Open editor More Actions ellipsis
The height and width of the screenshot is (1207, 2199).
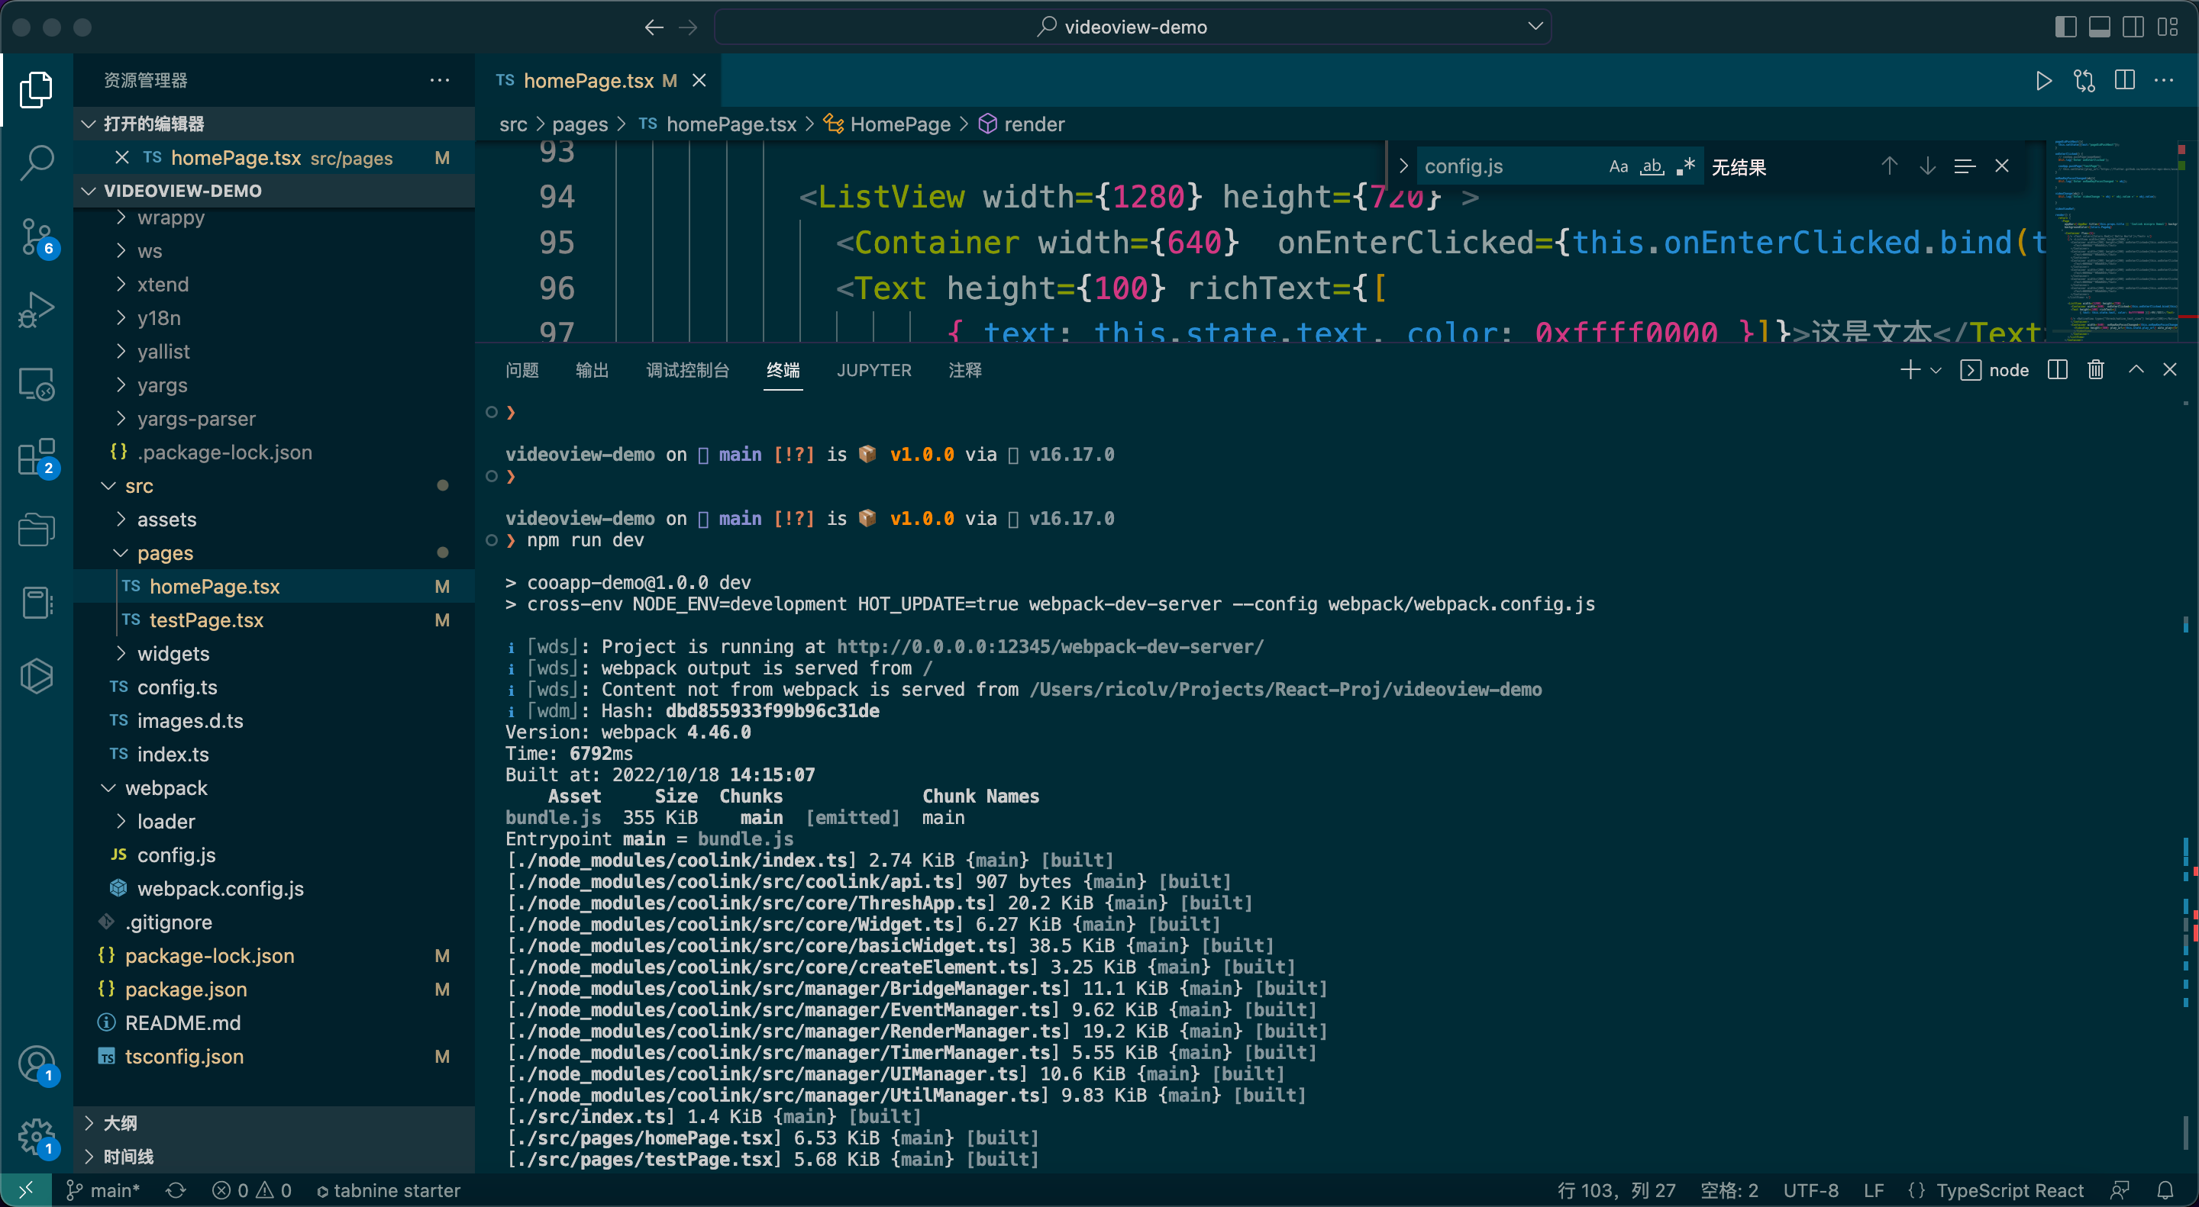(x=2164, y=80)
